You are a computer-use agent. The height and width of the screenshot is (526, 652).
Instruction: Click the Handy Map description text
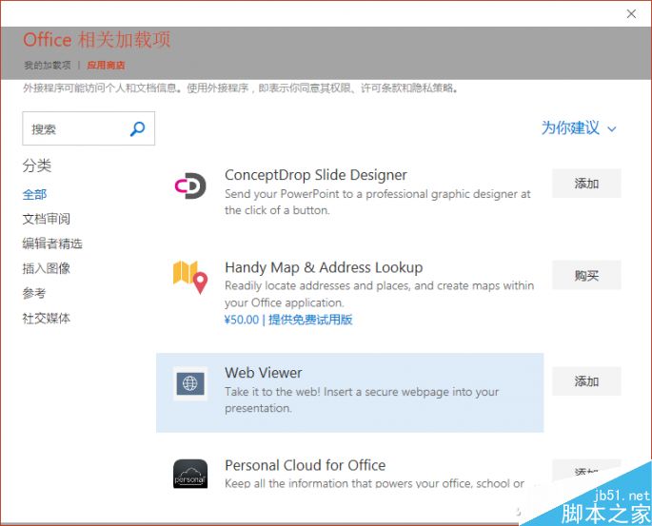[x=379, y=294]
